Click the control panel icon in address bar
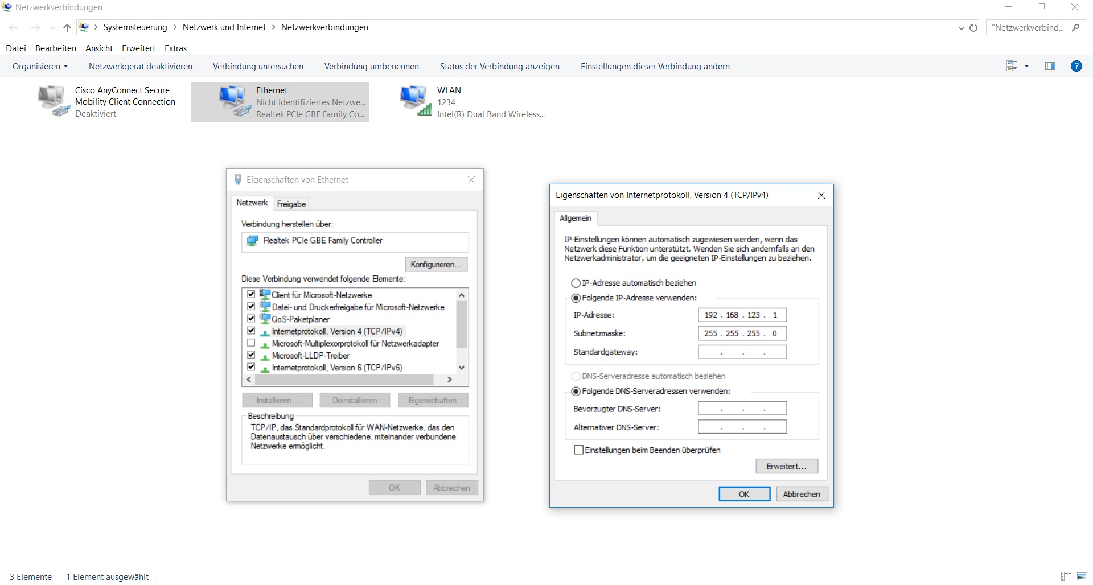 pos(84,27)
